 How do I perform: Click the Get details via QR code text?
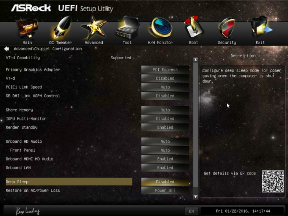click(230, 173)
